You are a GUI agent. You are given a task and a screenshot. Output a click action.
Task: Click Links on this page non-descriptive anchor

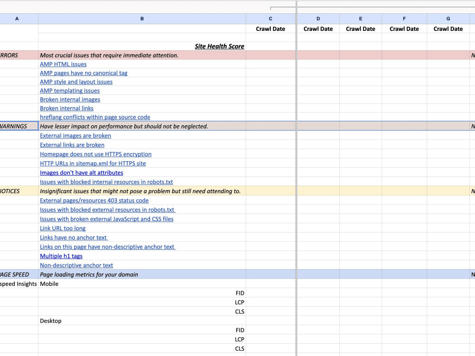tap(107, 247)
